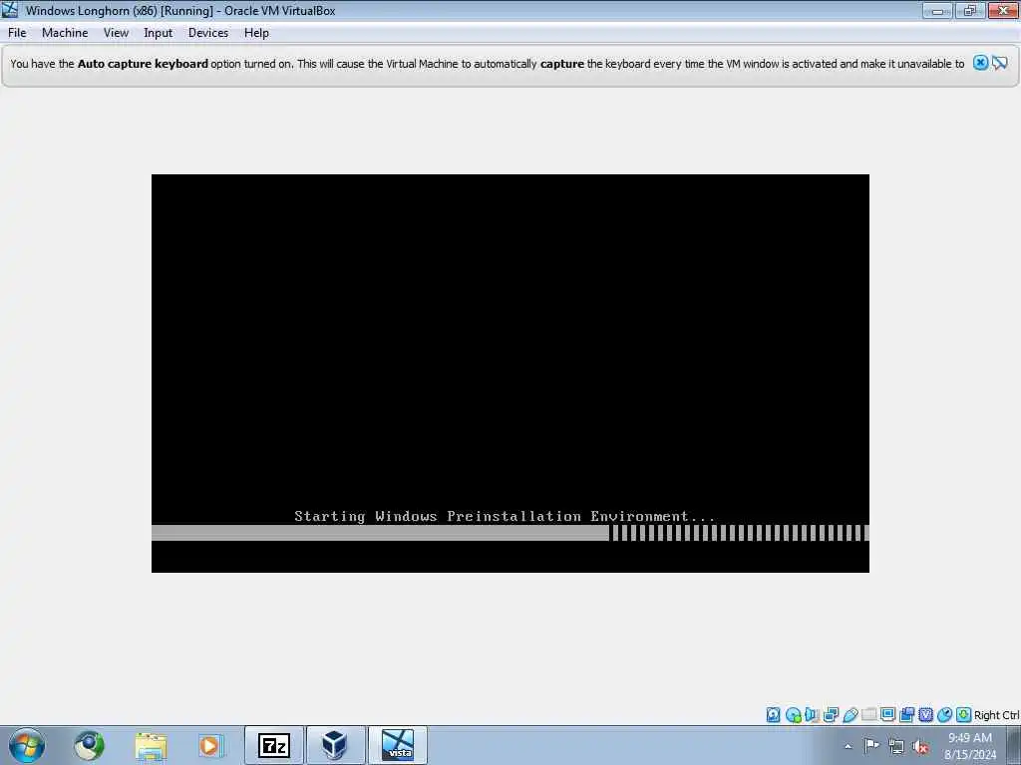Switch to the 7-Zip taskbar button
1021x765 pixels.
pyautogui.click(x=274, y=745)
